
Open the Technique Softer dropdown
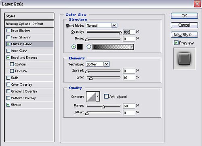coord(97,64)
